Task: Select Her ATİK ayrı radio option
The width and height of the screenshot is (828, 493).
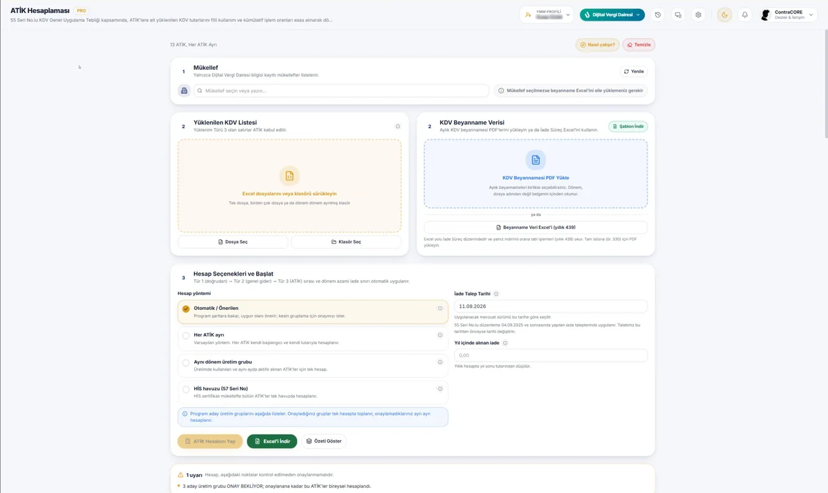Action: point(186,336)
